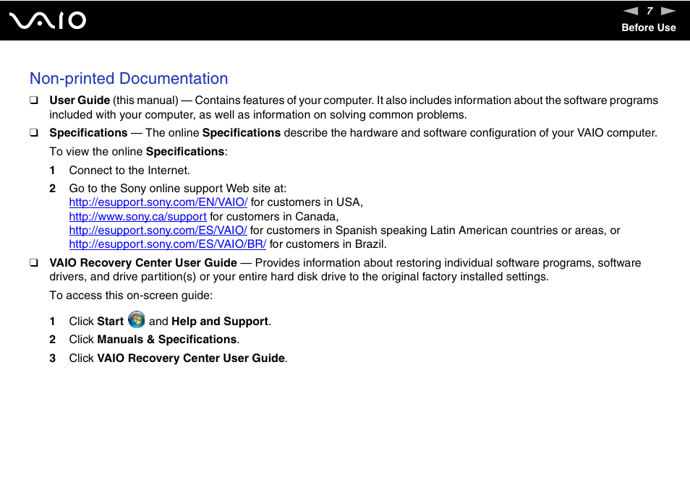Go to the next page arrow
The width and height of the screenshot is (690, 487).
[668, 11]
